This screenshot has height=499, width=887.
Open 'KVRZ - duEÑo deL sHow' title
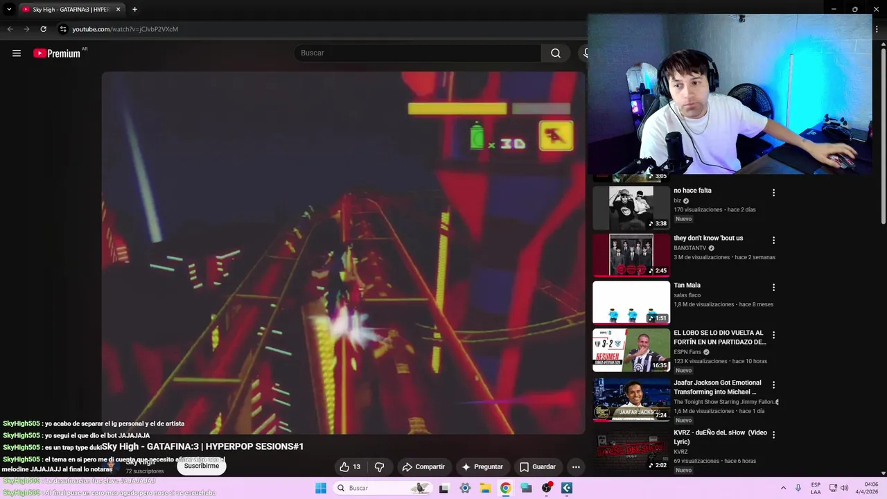click(x=720, y=437)
